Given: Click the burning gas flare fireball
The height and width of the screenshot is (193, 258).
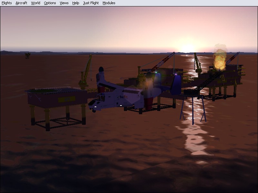Looking at the screenshot, I should [x=220, y=60].
